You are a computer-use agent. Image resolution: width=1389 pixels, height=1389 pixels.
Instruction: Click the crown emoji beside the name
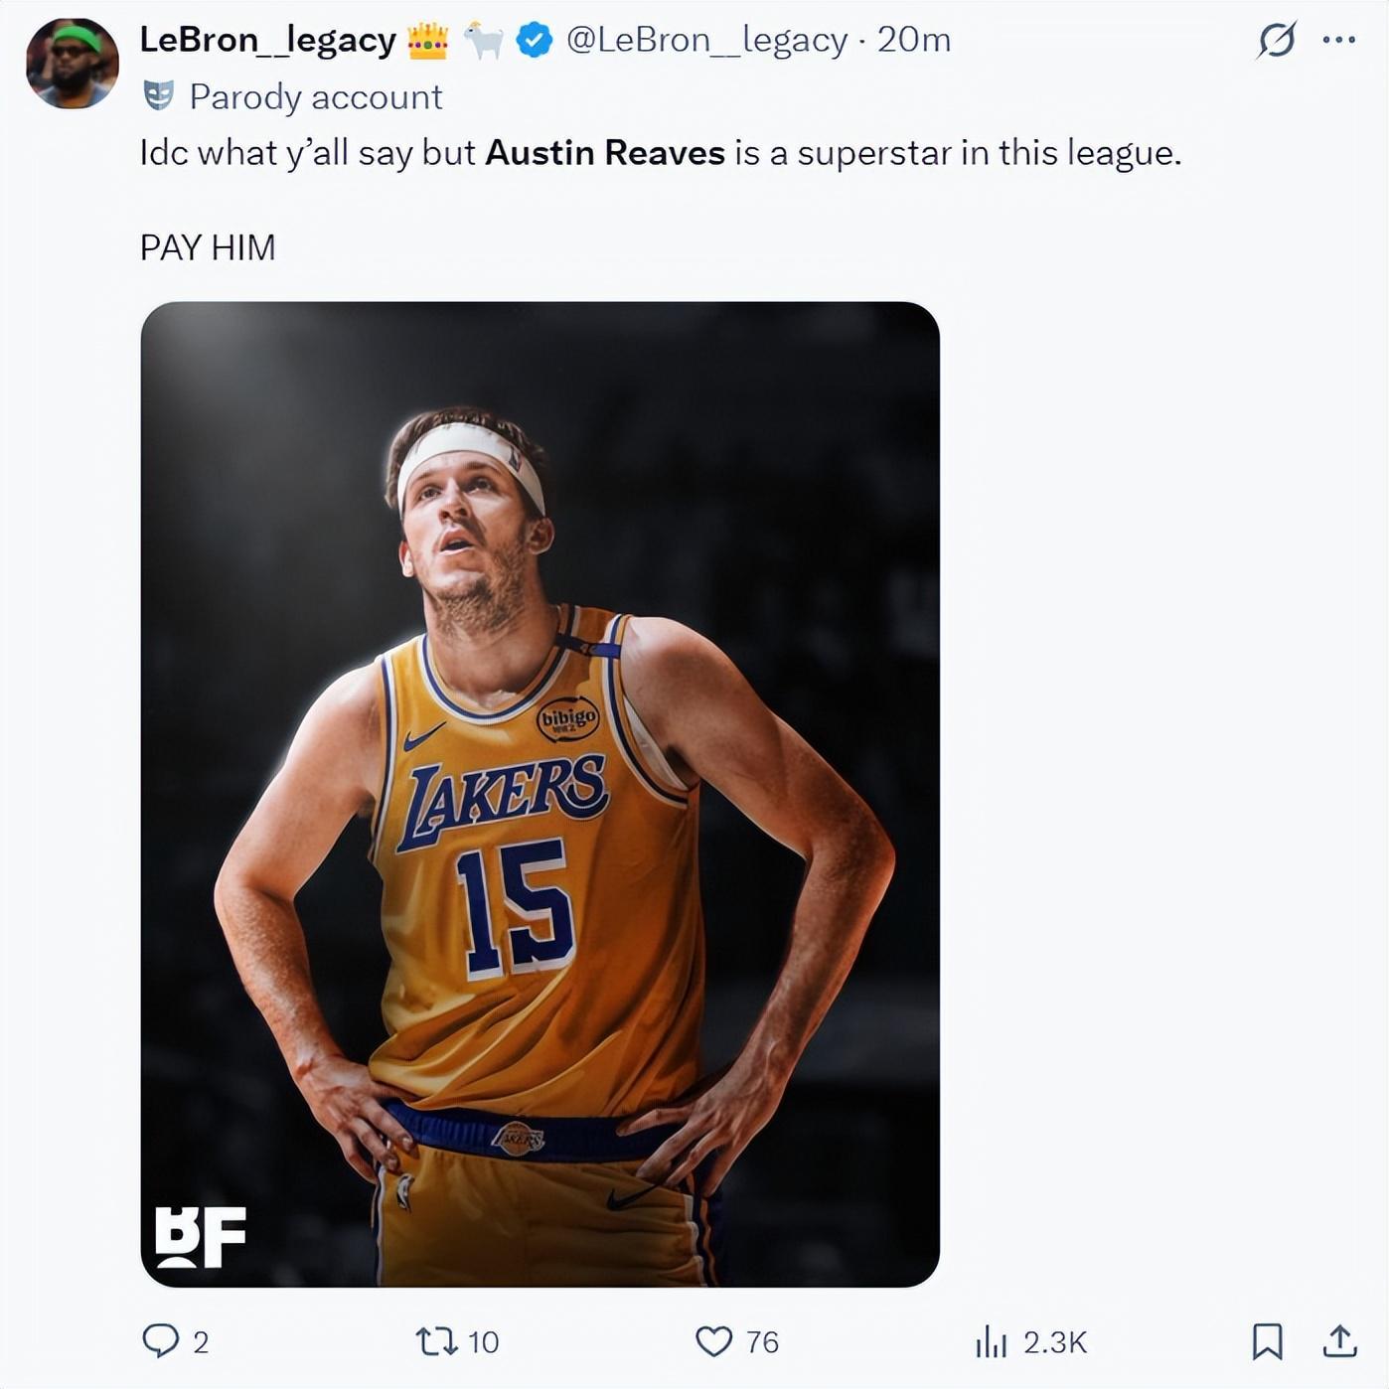(428, 41)
